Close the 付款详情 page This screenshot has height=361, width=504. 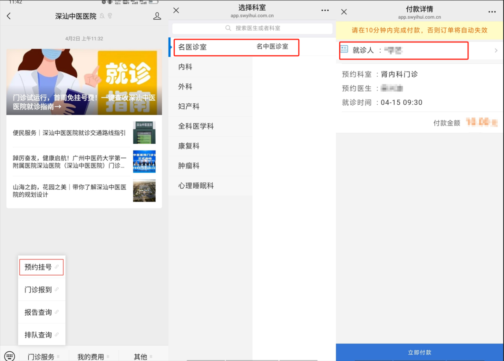coord(344,12)
